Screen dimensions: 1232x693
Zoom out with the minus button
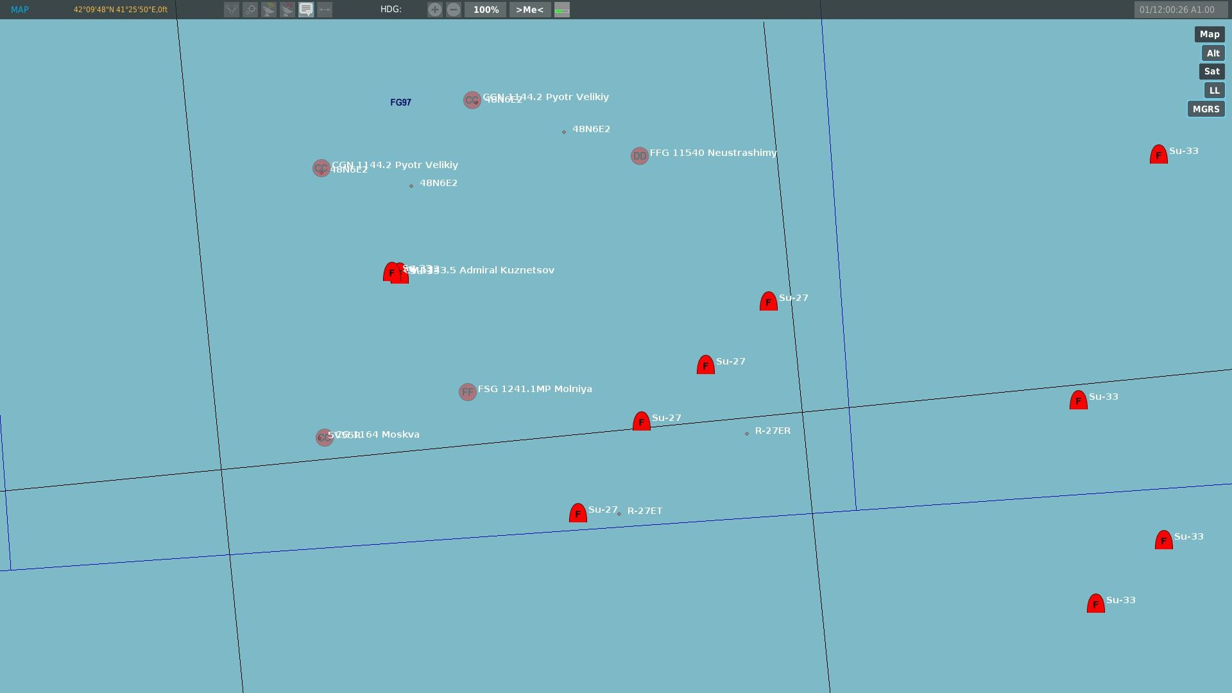coord(454,10)
